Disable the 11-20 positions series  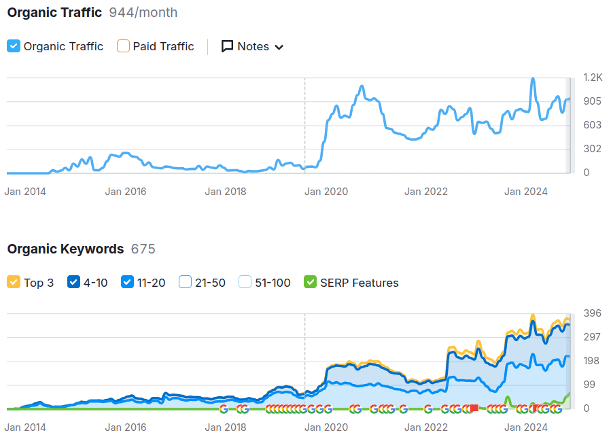127,282
